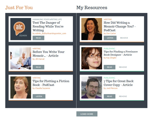159x121 pixels.
Task: Click the 'Managing Your Writing Life' category label
Action: (47, 19)
